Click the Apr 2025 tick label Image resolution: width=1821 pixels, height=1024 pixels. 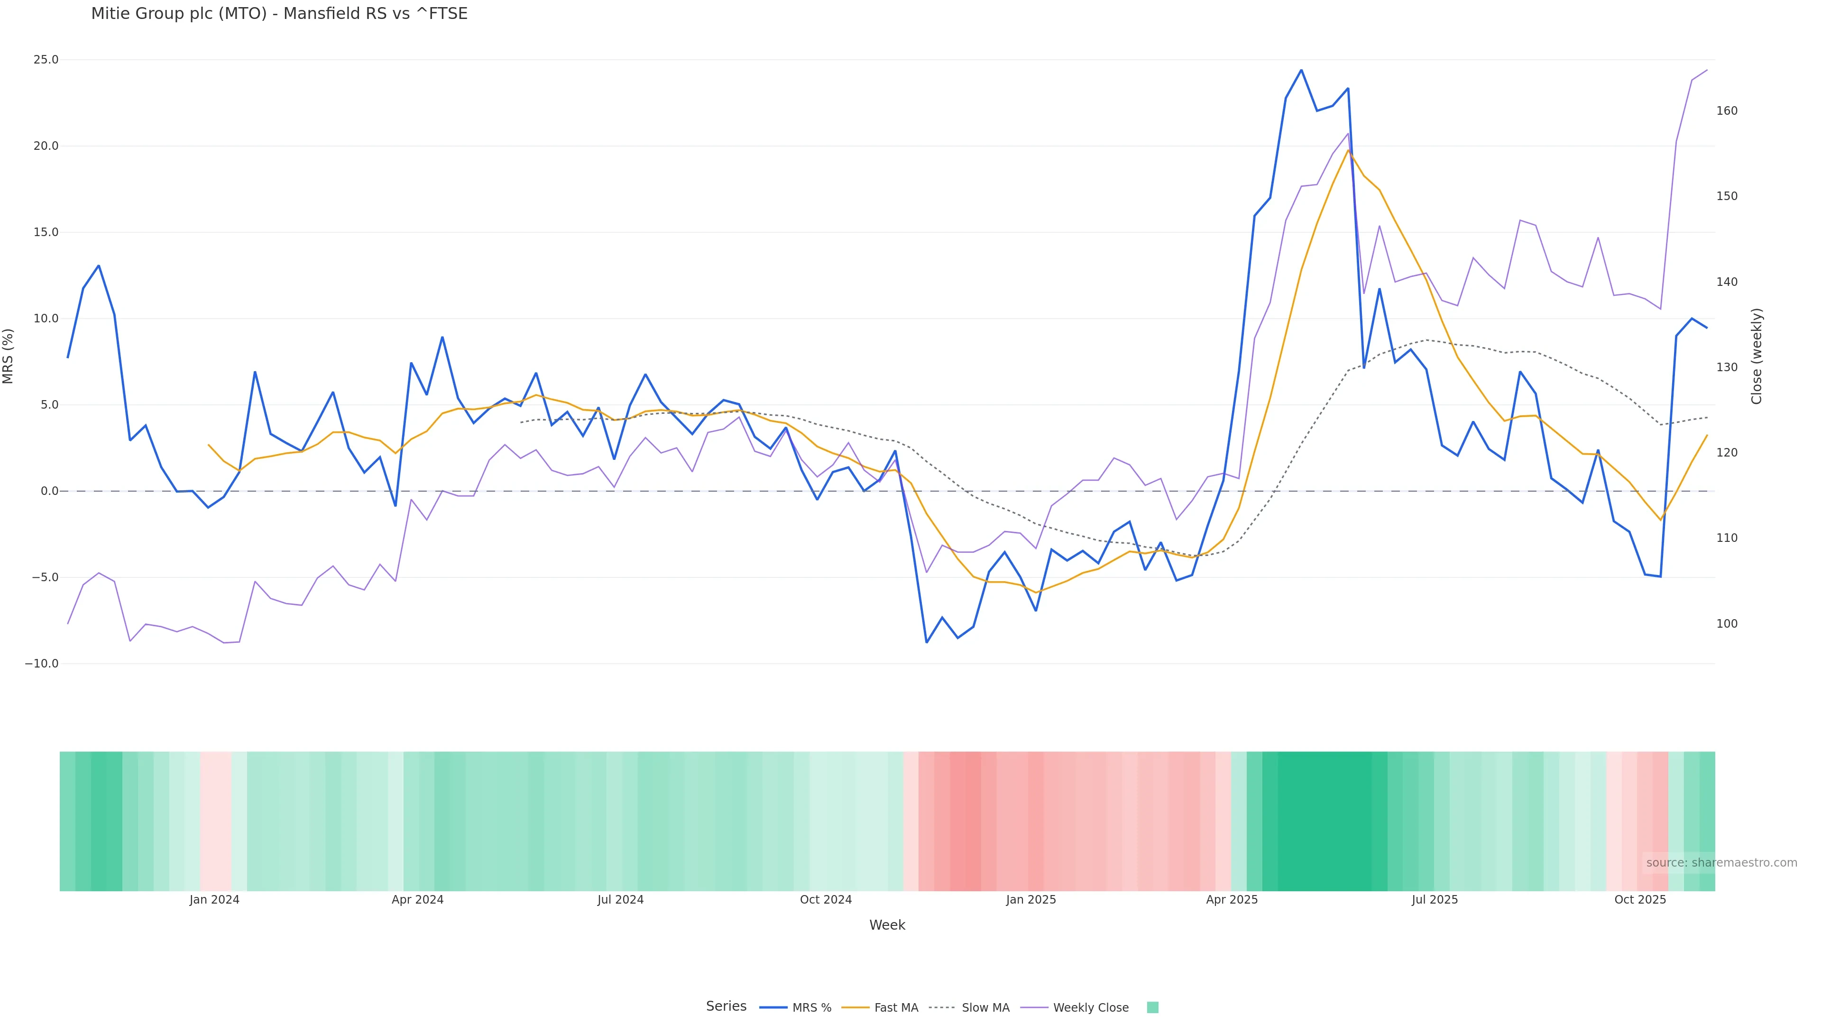click(x=1232, y=900)
